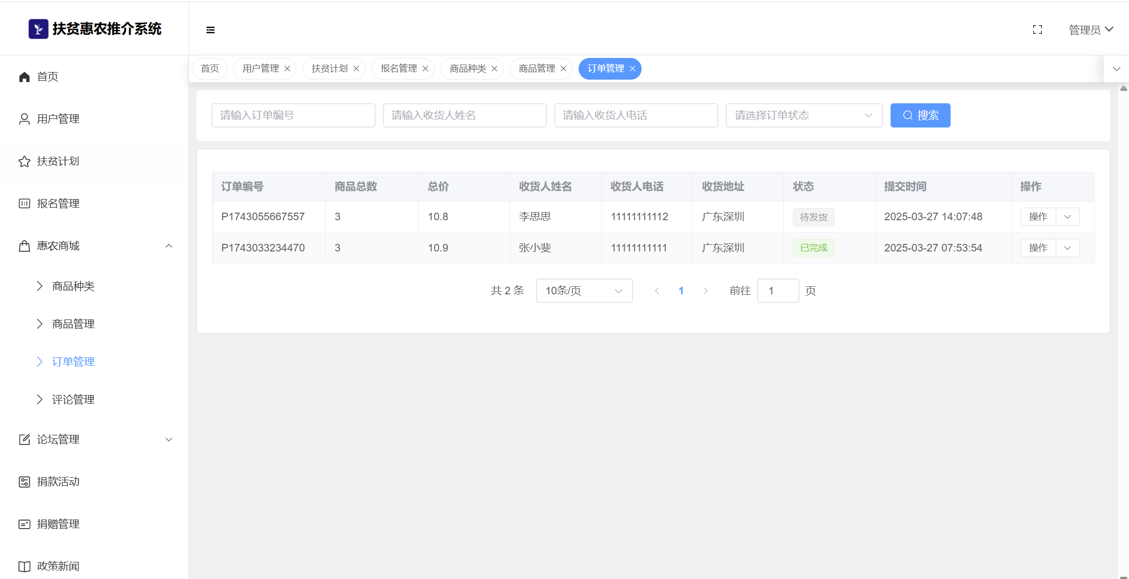This screenshot has width=1129, height=579.
Task: Close the 用户管理 tab
Action: click(287, 69)
